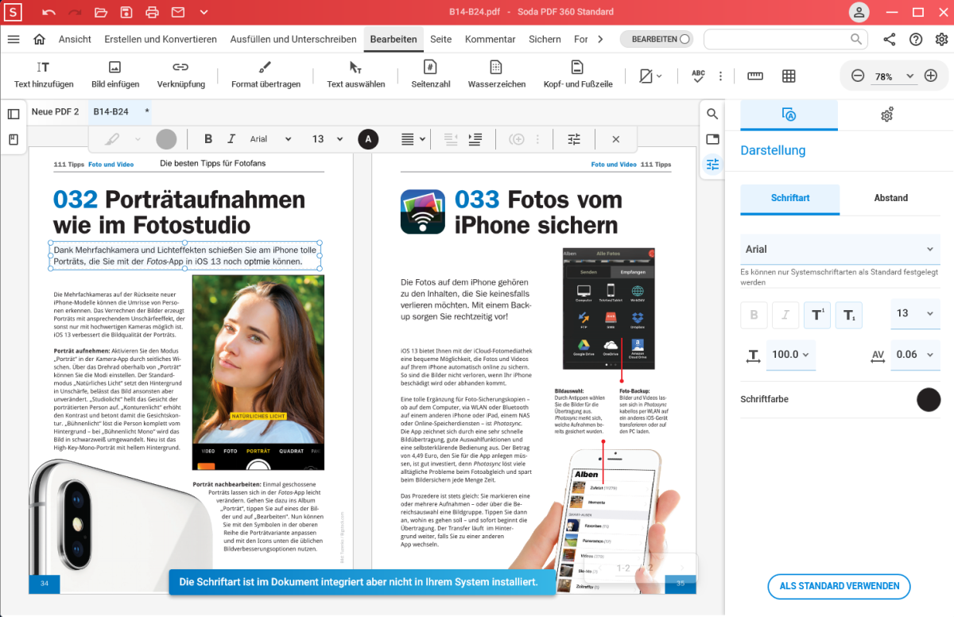Toggle Italic in the floating toolbar

231,139
